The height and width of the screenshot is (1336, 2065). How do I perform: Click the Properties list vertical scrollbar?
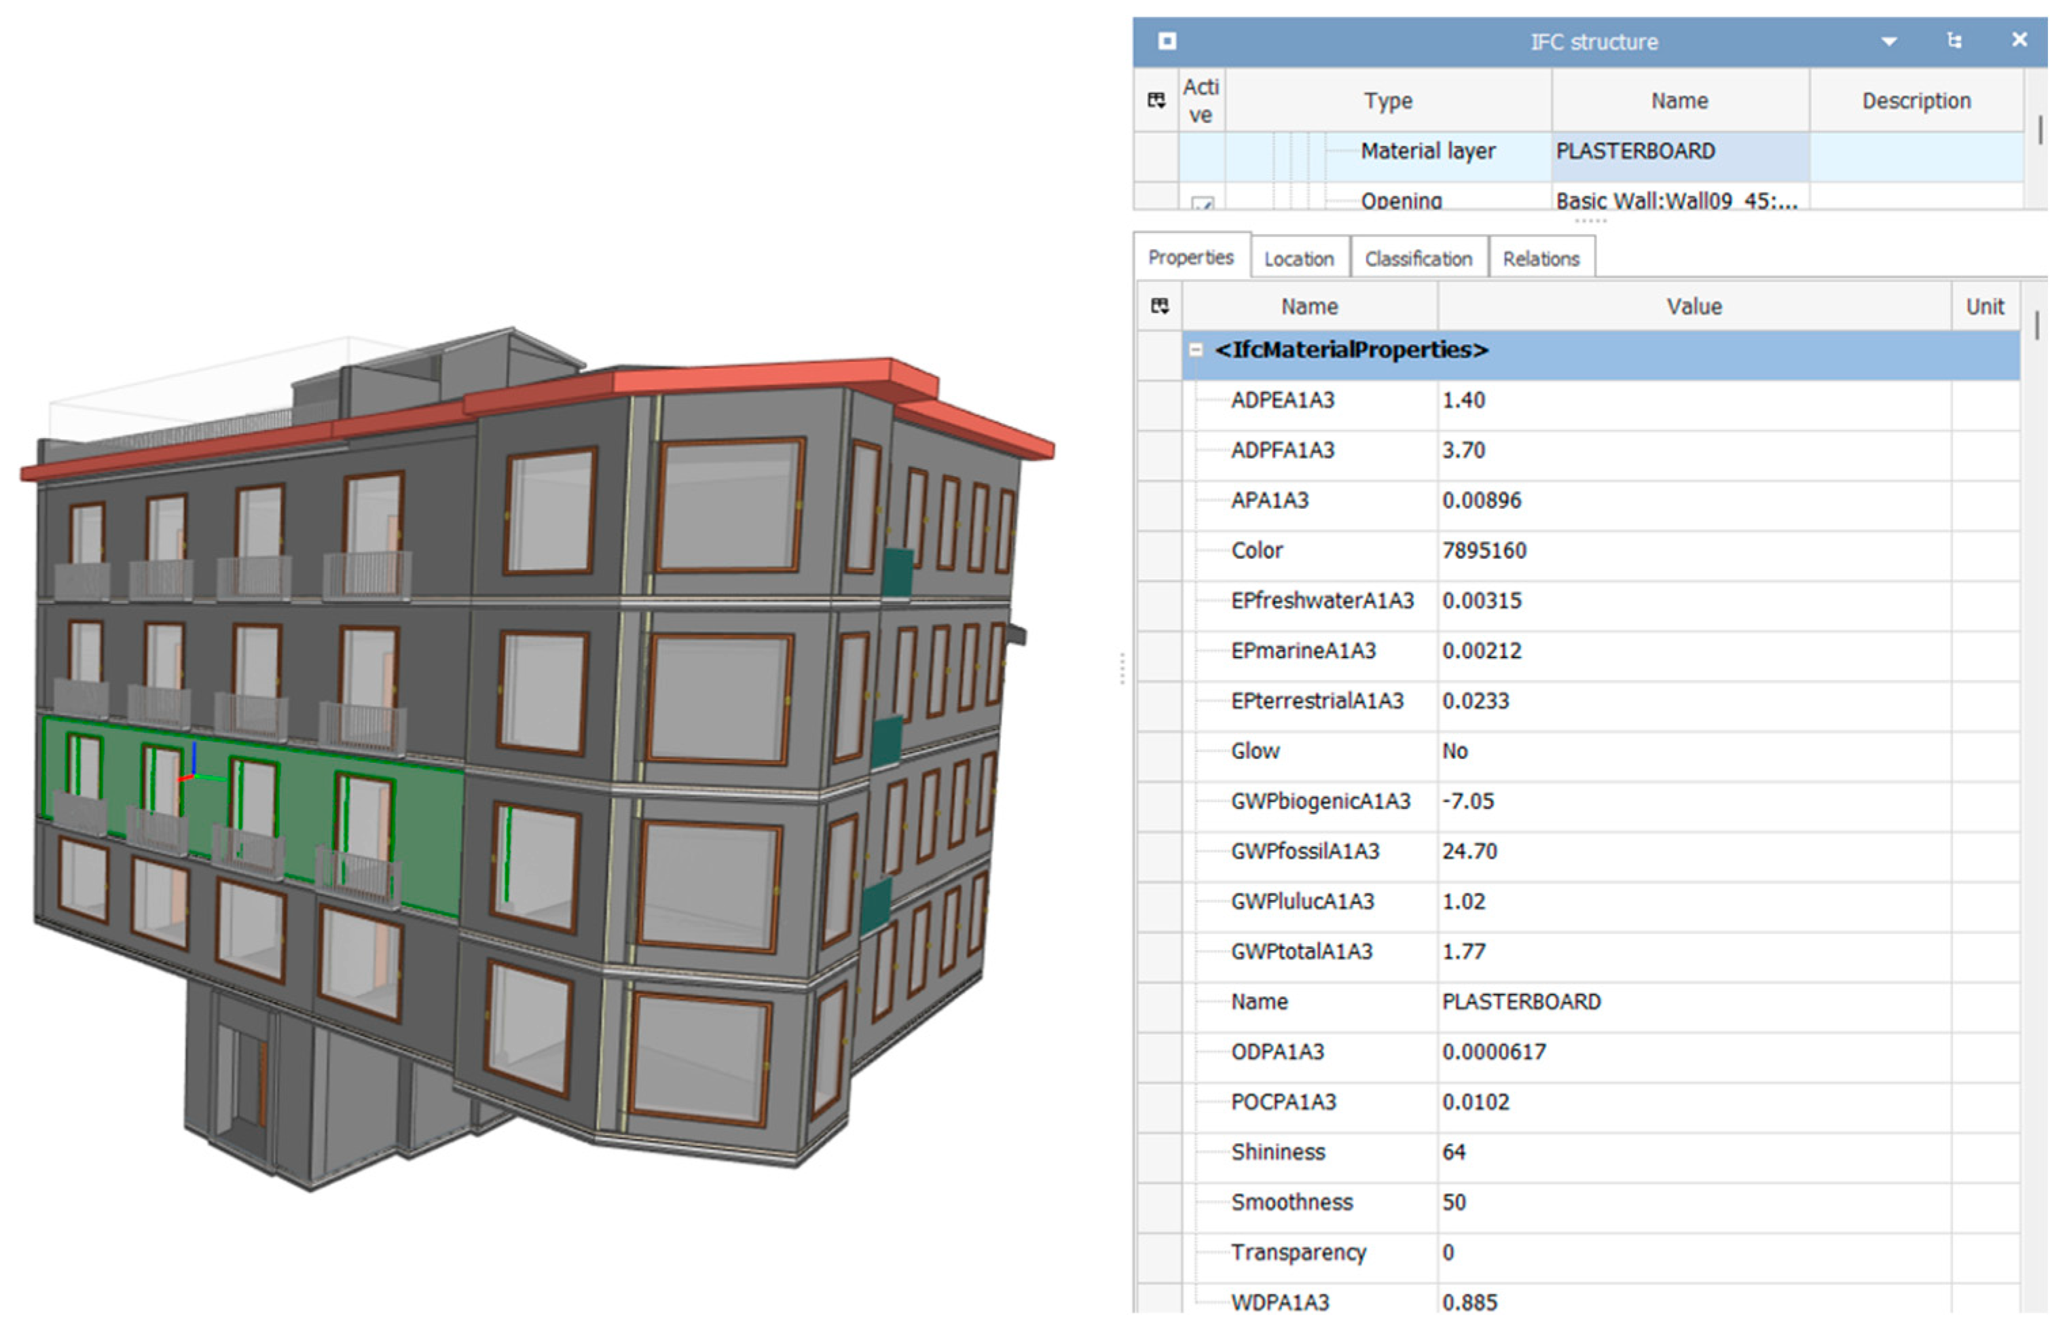(2036, 325)
